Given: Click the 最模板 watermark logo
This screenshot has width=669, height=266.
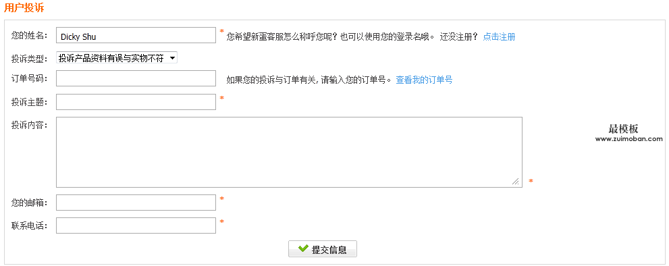Looking at the screenshot, I should pos(623,129).
